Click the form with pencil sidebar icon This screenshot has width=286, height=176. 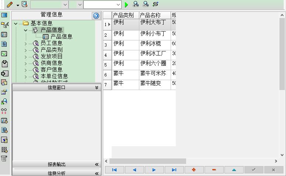point(4,92)
